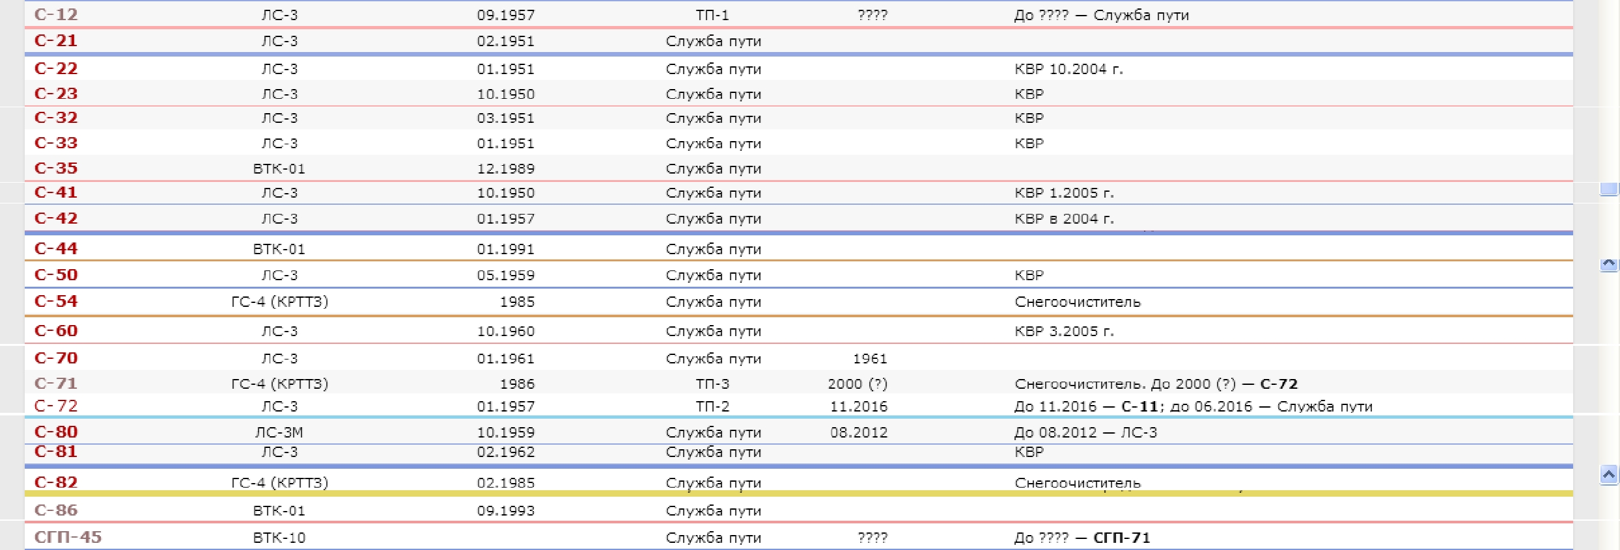Open vehicle С-44 page
Image resolution: width=1620 pixels, height=550 pixels.
[x=56, y=248]
